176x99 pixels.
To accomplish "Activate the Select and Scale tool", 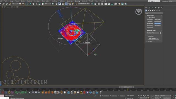I will pos(40,4).
